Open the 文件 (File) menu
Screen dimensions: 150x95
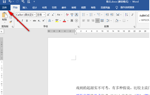[x=4, y=7]
